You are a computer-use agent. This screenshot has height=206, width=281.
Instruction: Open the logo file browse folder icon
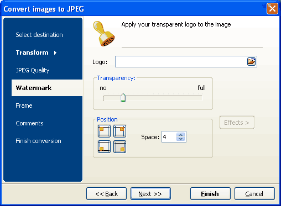[251, 62]
